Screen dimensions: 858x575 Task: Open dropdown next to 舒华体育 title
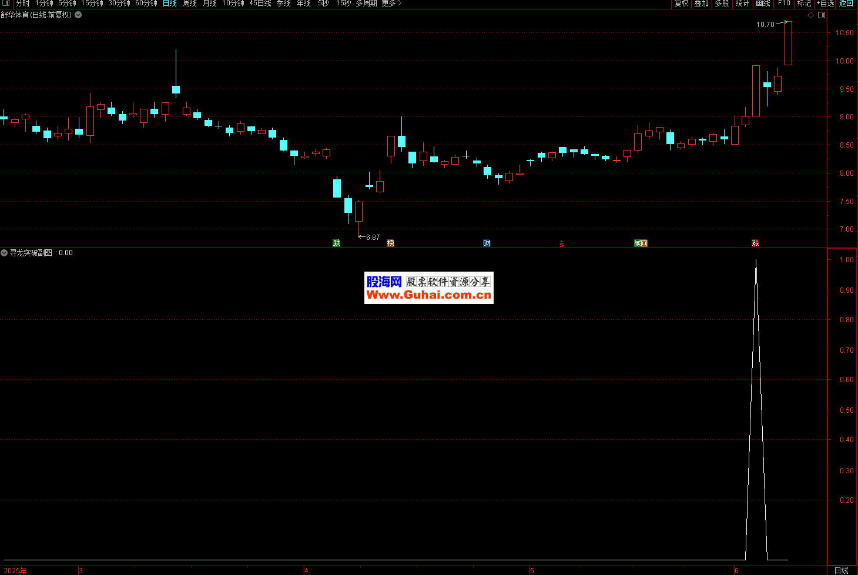[x=78, y=15]
